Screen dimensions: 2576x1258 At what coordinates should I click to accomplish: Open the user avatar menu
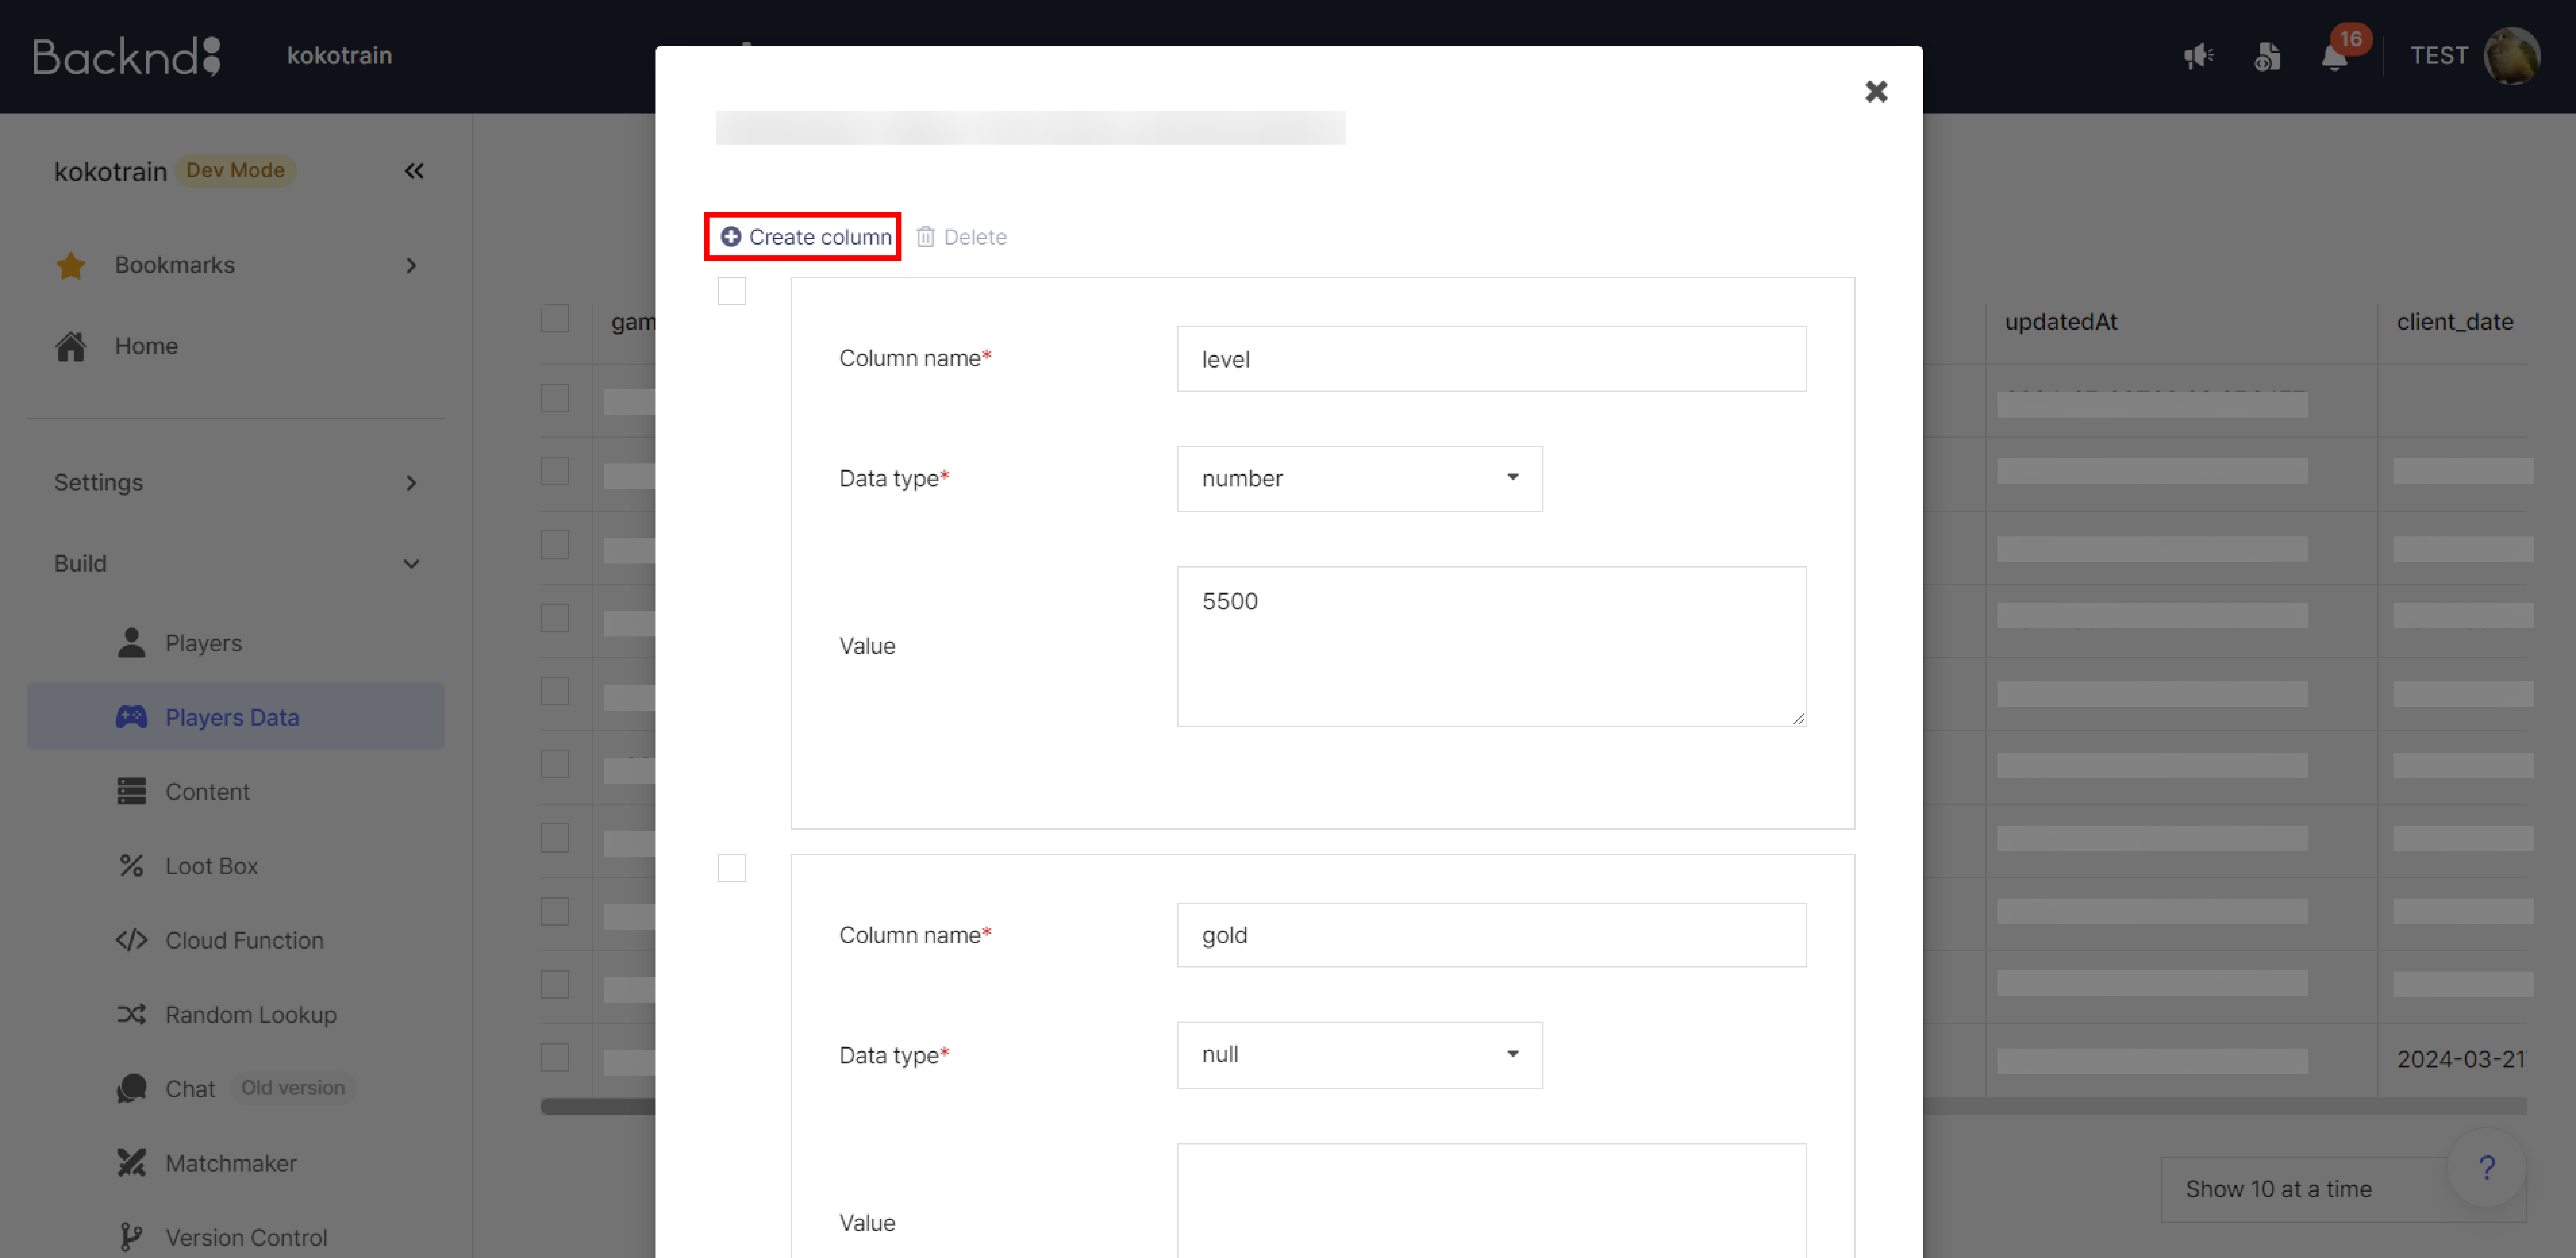click(2512, 56)
